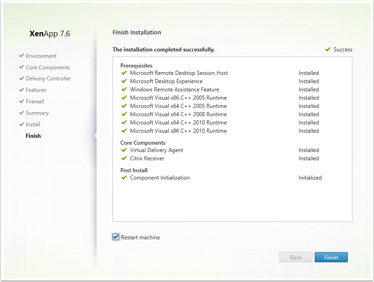Screen dimensions: 374x282
Task: Click the Initialized status text
Action: [x=310, y=178]
